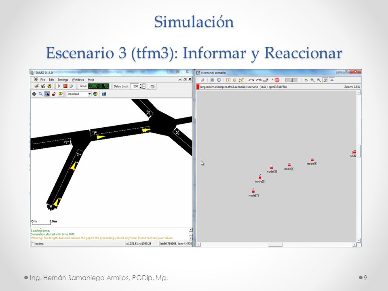This screenshot has width=388, height=291.
Task: Click the module info icon
Action: 228,80
